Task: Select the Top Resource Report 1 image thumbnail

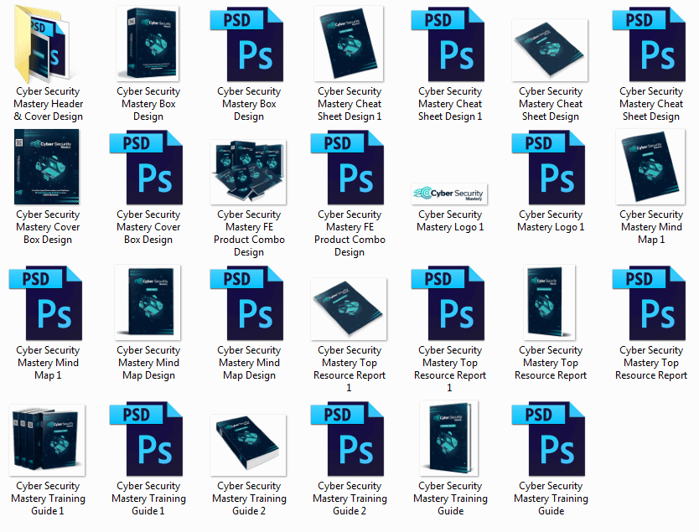Action: (349, 309)
